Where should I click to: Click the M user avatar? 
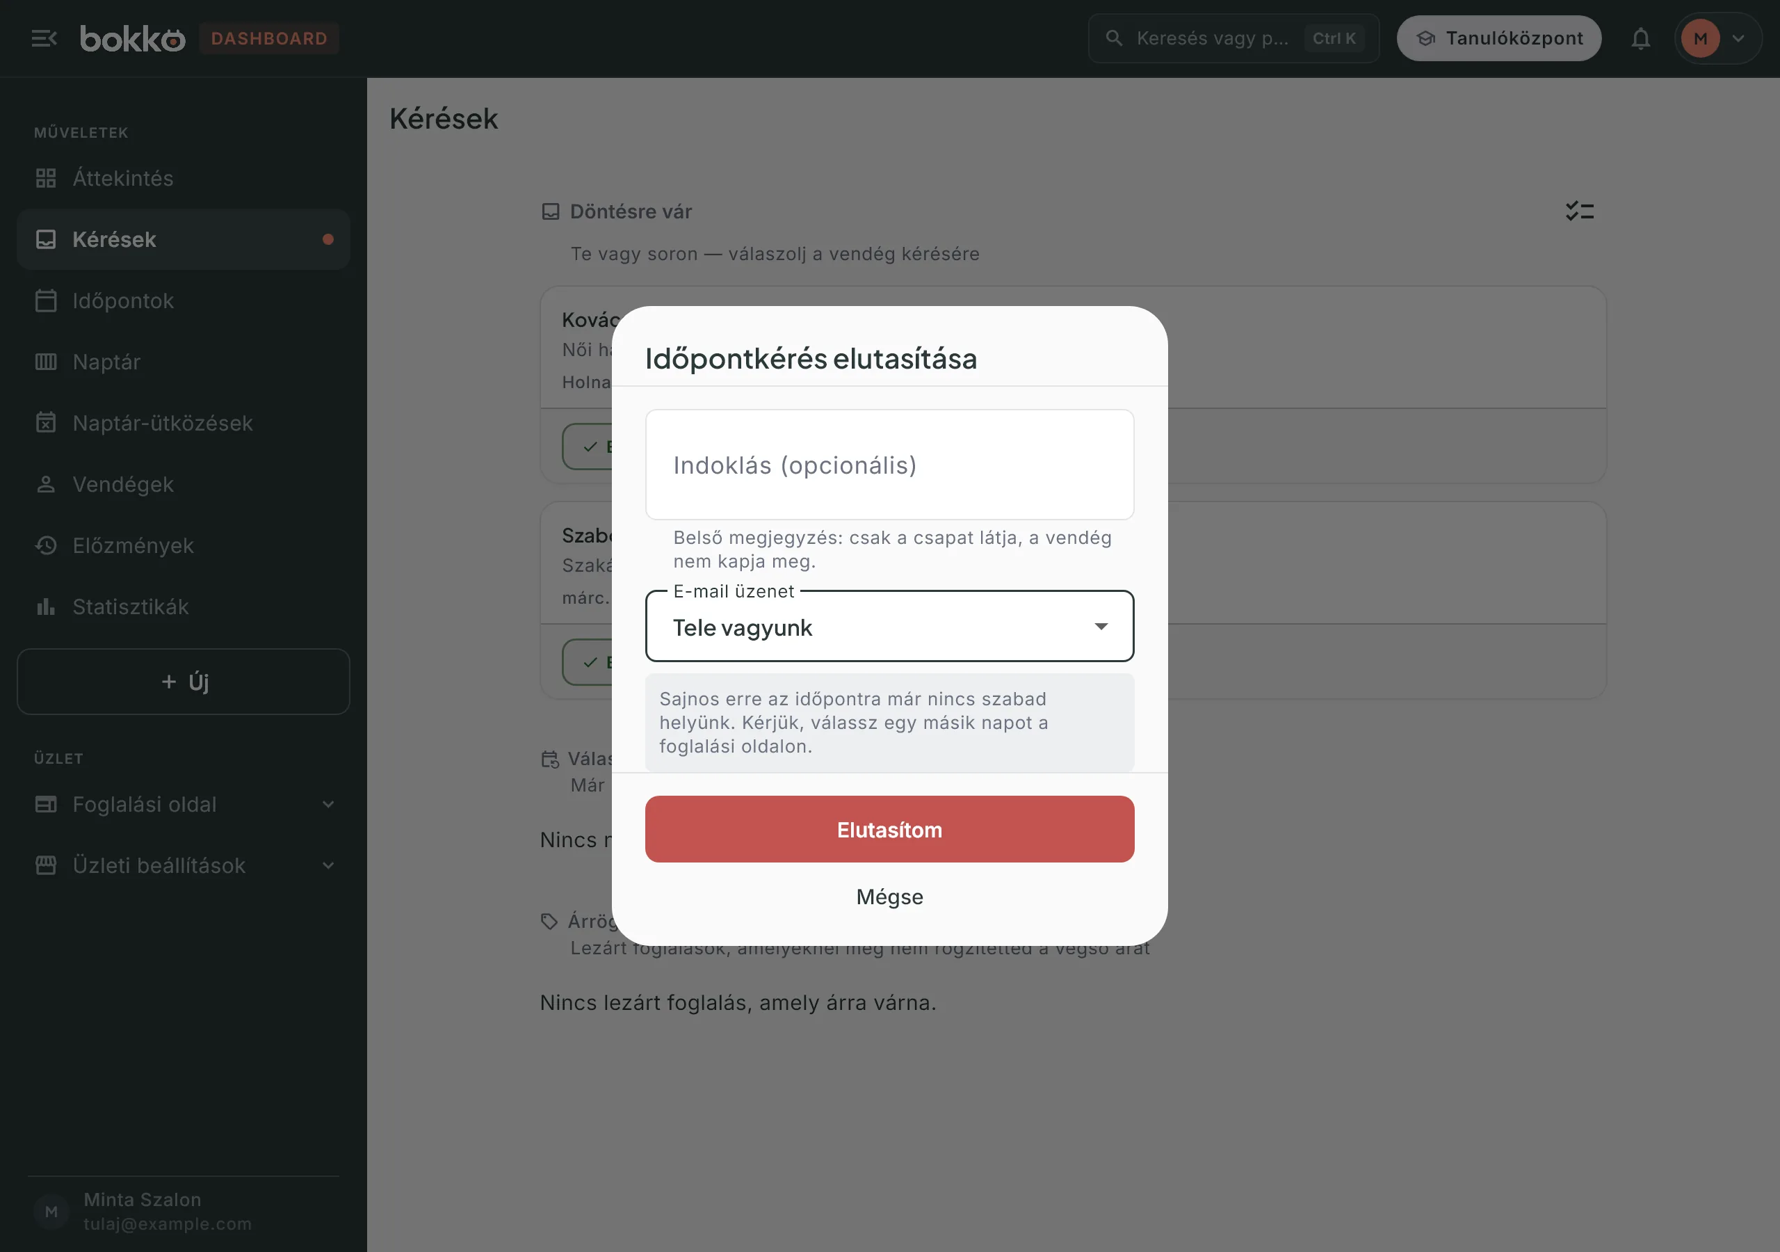click(x=1700, y=38)
